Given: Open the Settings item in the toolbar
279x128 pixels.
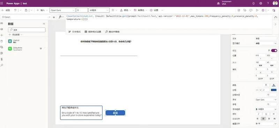Looking at the screenshot, I should [154, 10].
